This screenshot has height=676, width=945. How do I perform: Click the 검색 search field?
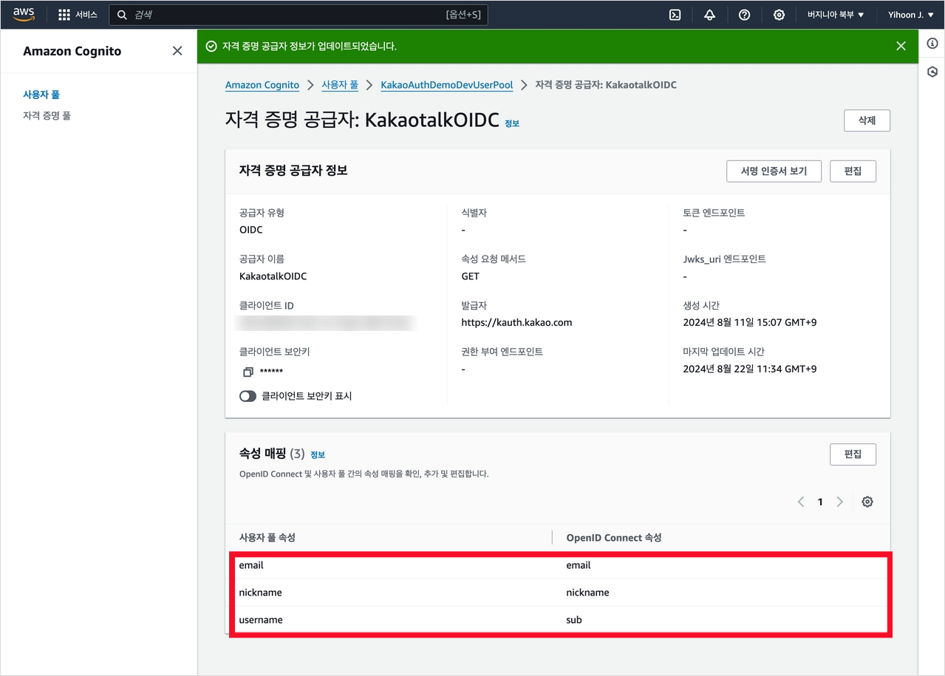click(298, 15)
